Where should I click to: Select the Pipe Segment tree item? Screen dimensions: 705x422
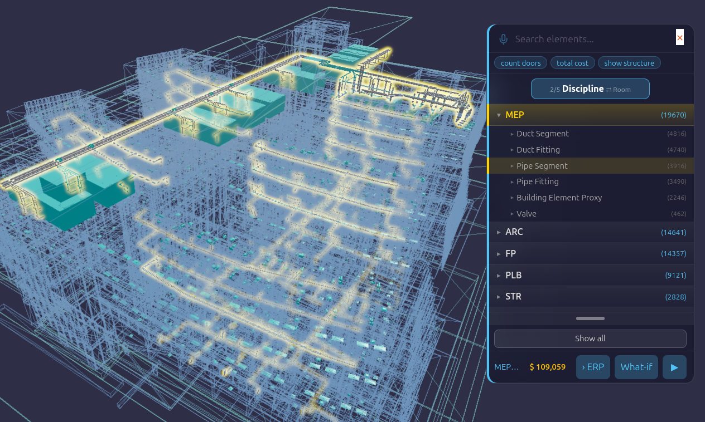(x=542, y=166)
